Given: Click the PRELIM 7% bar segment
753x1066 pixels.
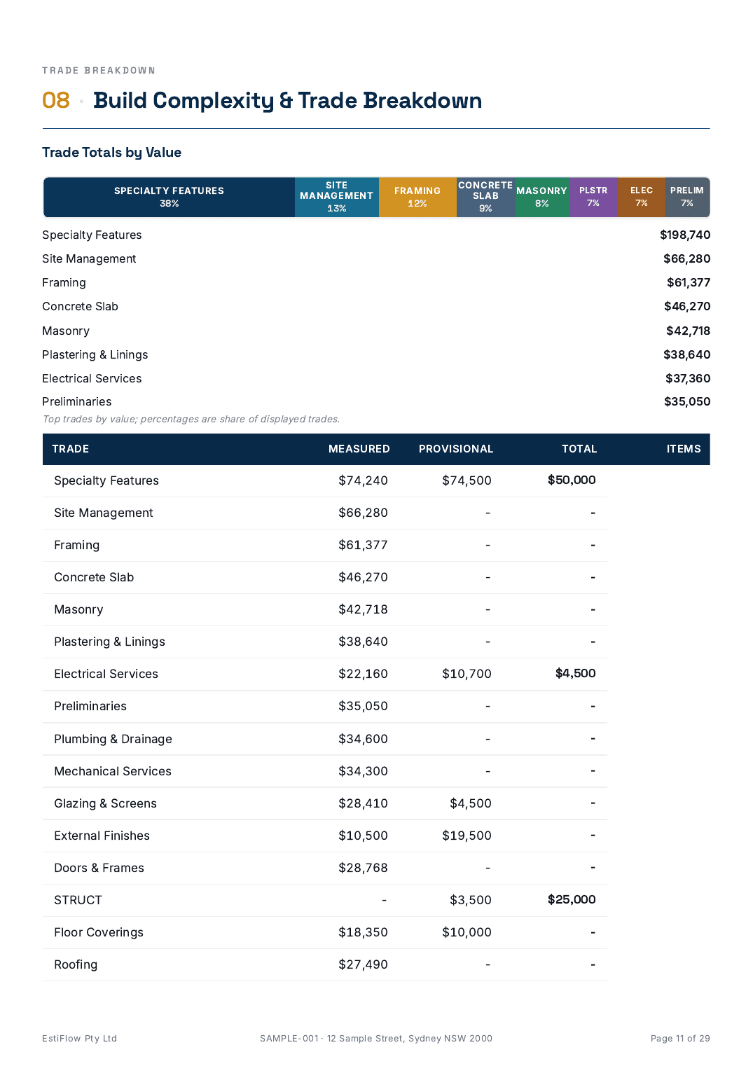Looking at the screenshot, I should pyautogui.click(x=687, y=197).
